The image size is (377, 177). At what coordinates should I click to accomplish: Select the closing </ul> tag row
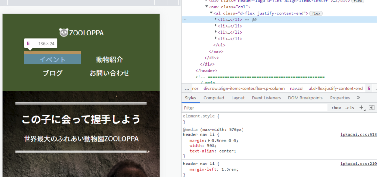219,45
